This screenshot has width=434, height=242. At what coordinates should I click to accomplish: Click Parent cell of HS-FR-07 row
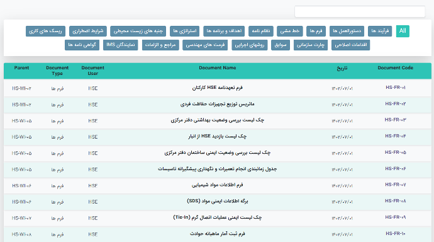click(21, 186)
